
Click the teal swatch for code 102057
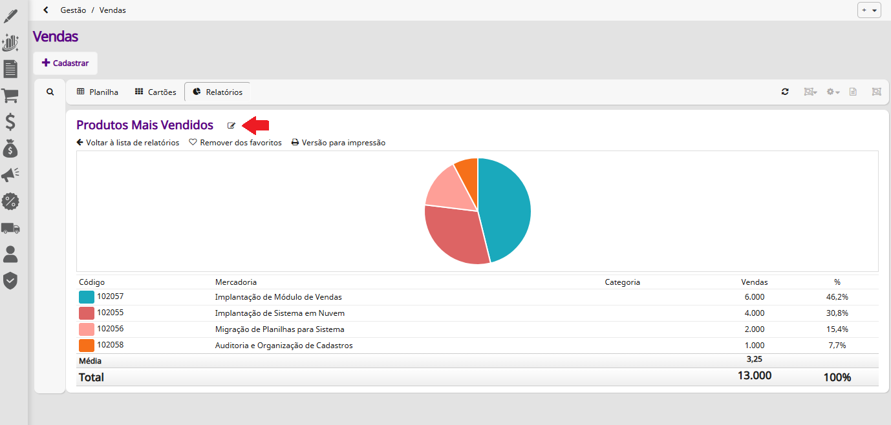[x=87, y=297]
